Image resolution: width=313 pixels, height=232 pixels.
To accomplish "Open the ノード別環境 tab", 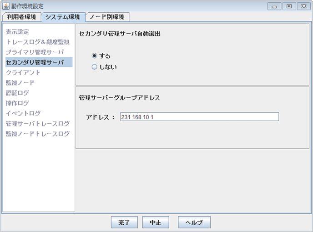I will point(107,17).
